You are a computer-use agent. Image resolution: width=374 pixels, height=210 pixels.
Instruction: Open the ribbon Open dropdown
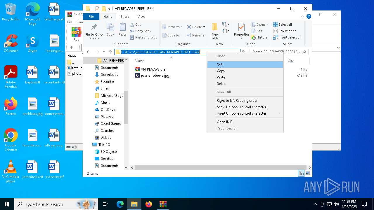[x=259, y=24]
